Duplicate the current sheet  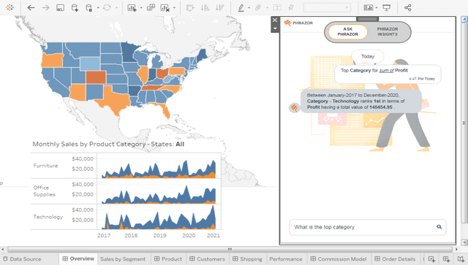click(x=151, y=8)
